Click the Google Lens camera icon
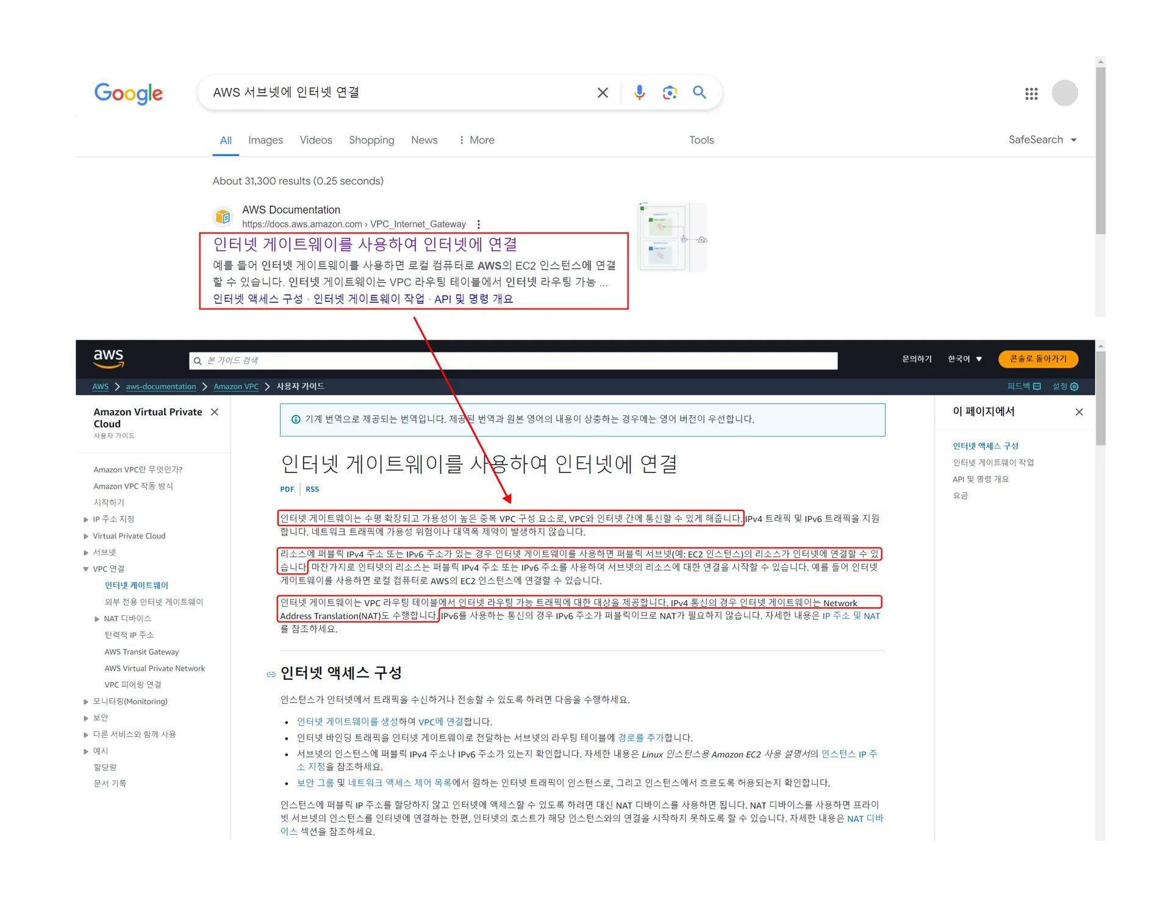This screenshot has height=897, width=1171. 670,93
